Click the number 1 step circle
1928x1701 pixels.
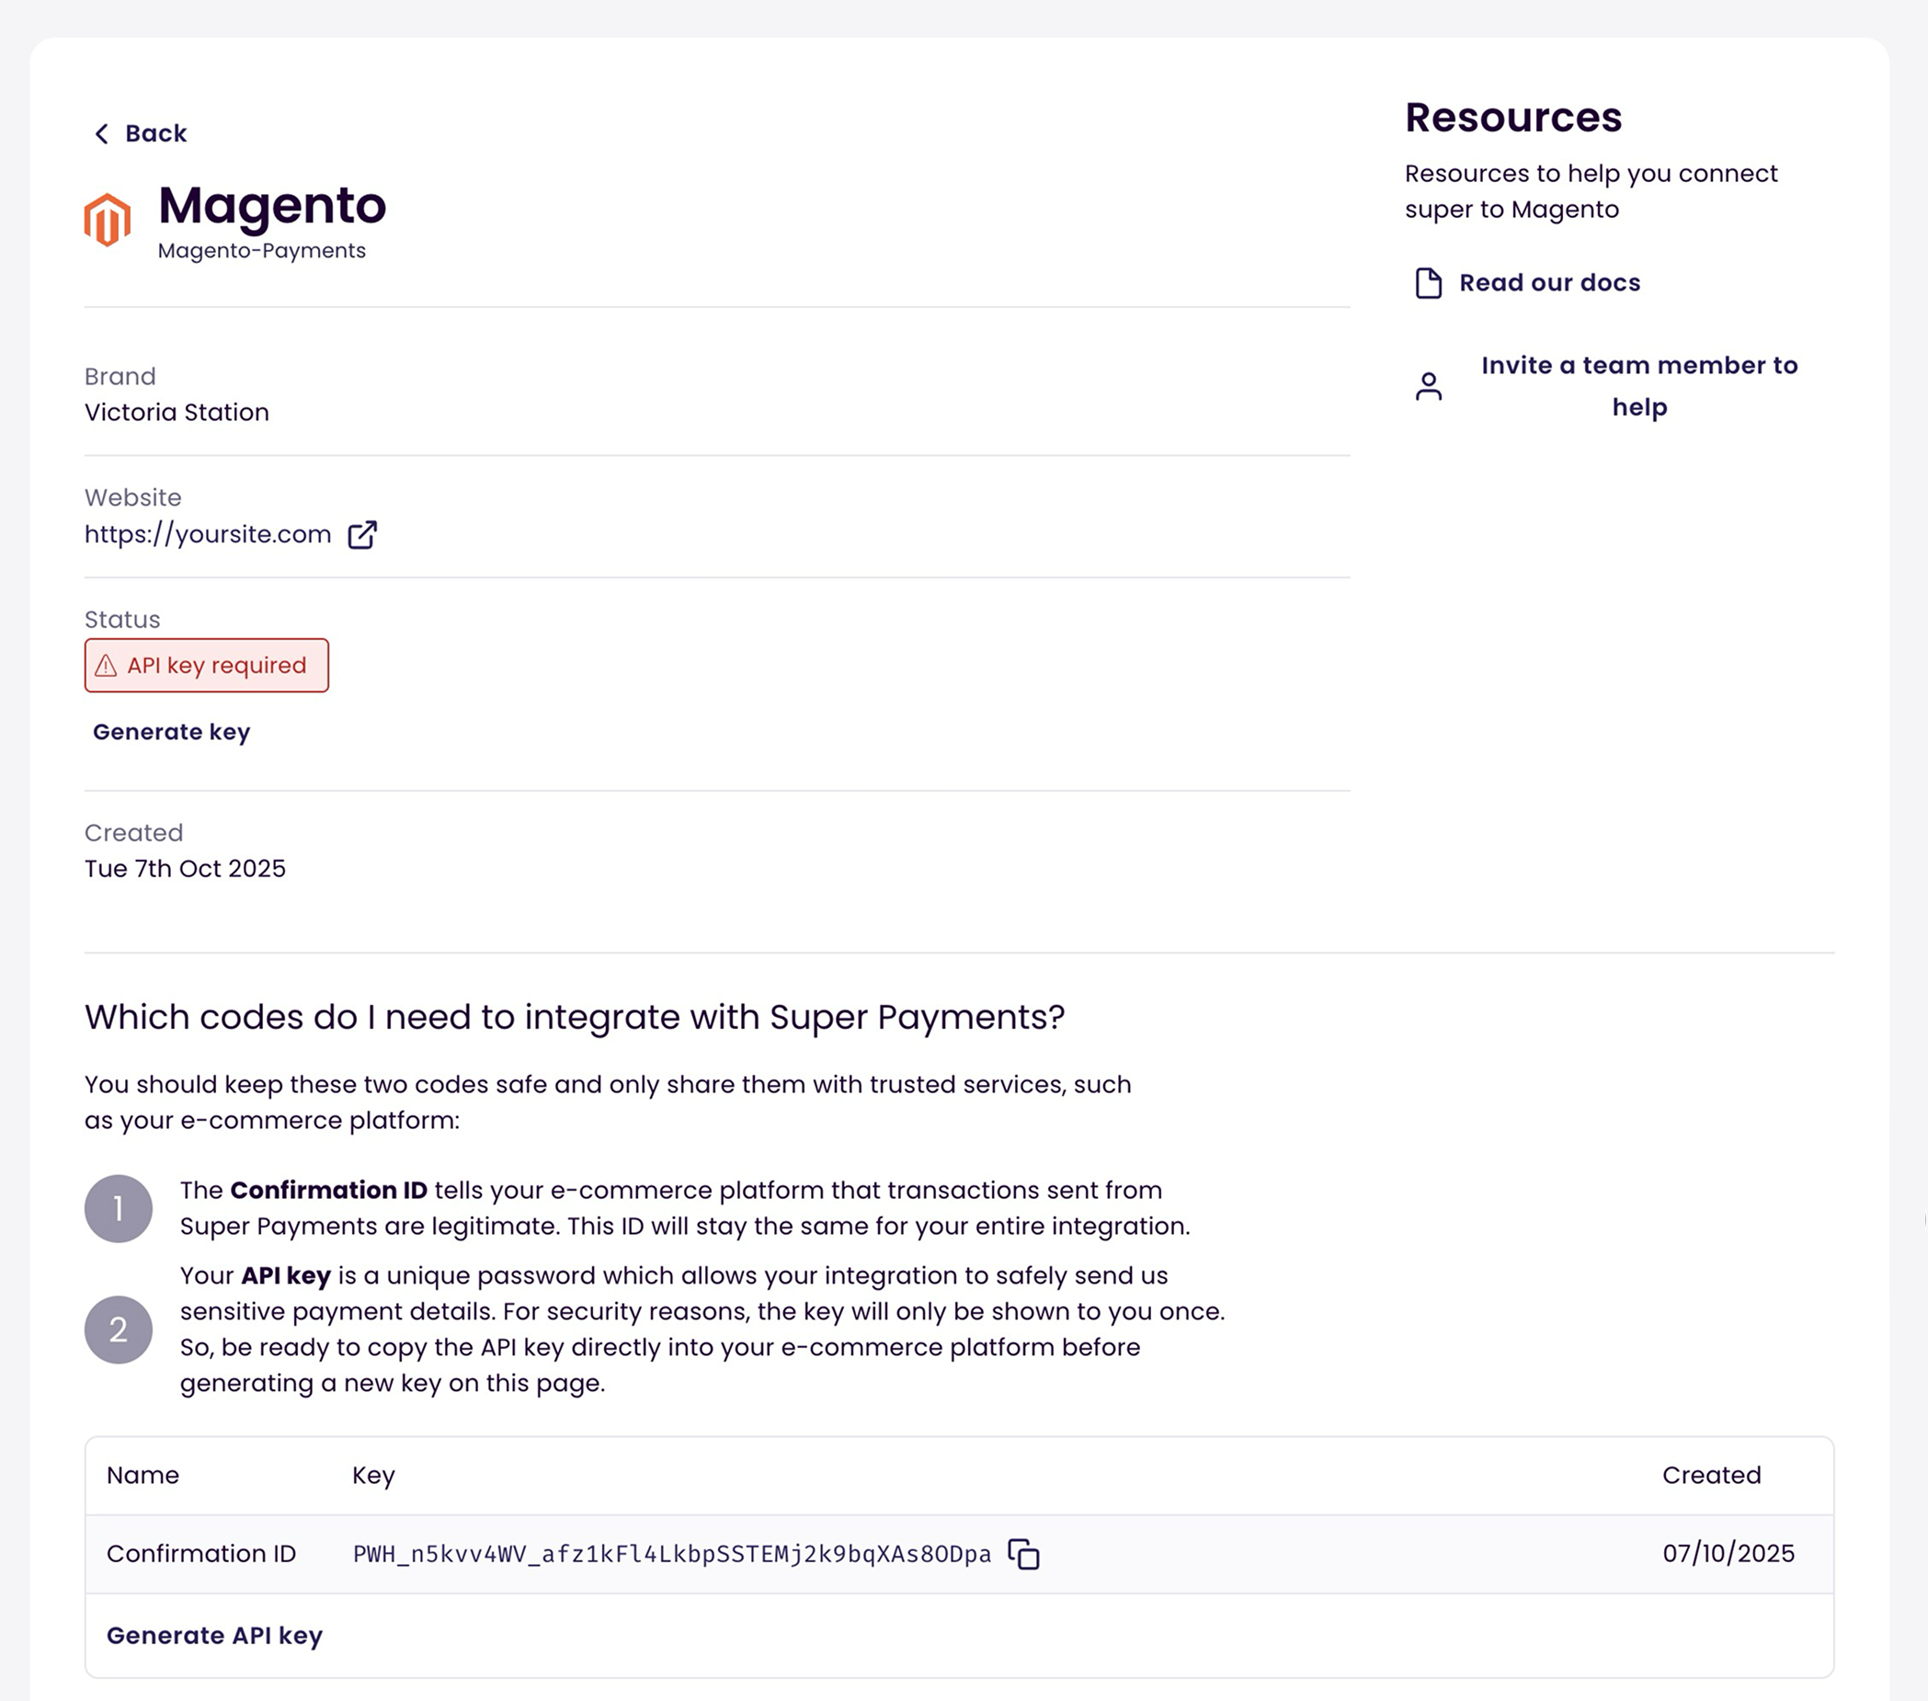[118, 1208]
